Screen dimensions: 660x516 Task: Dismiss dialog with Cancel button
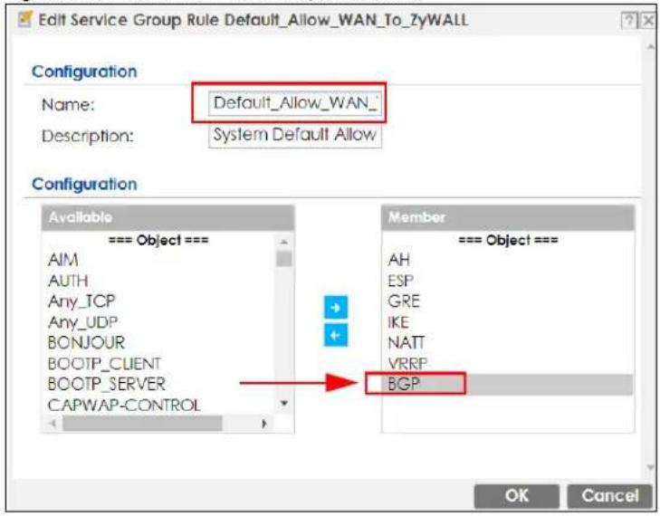coord(610,496)
